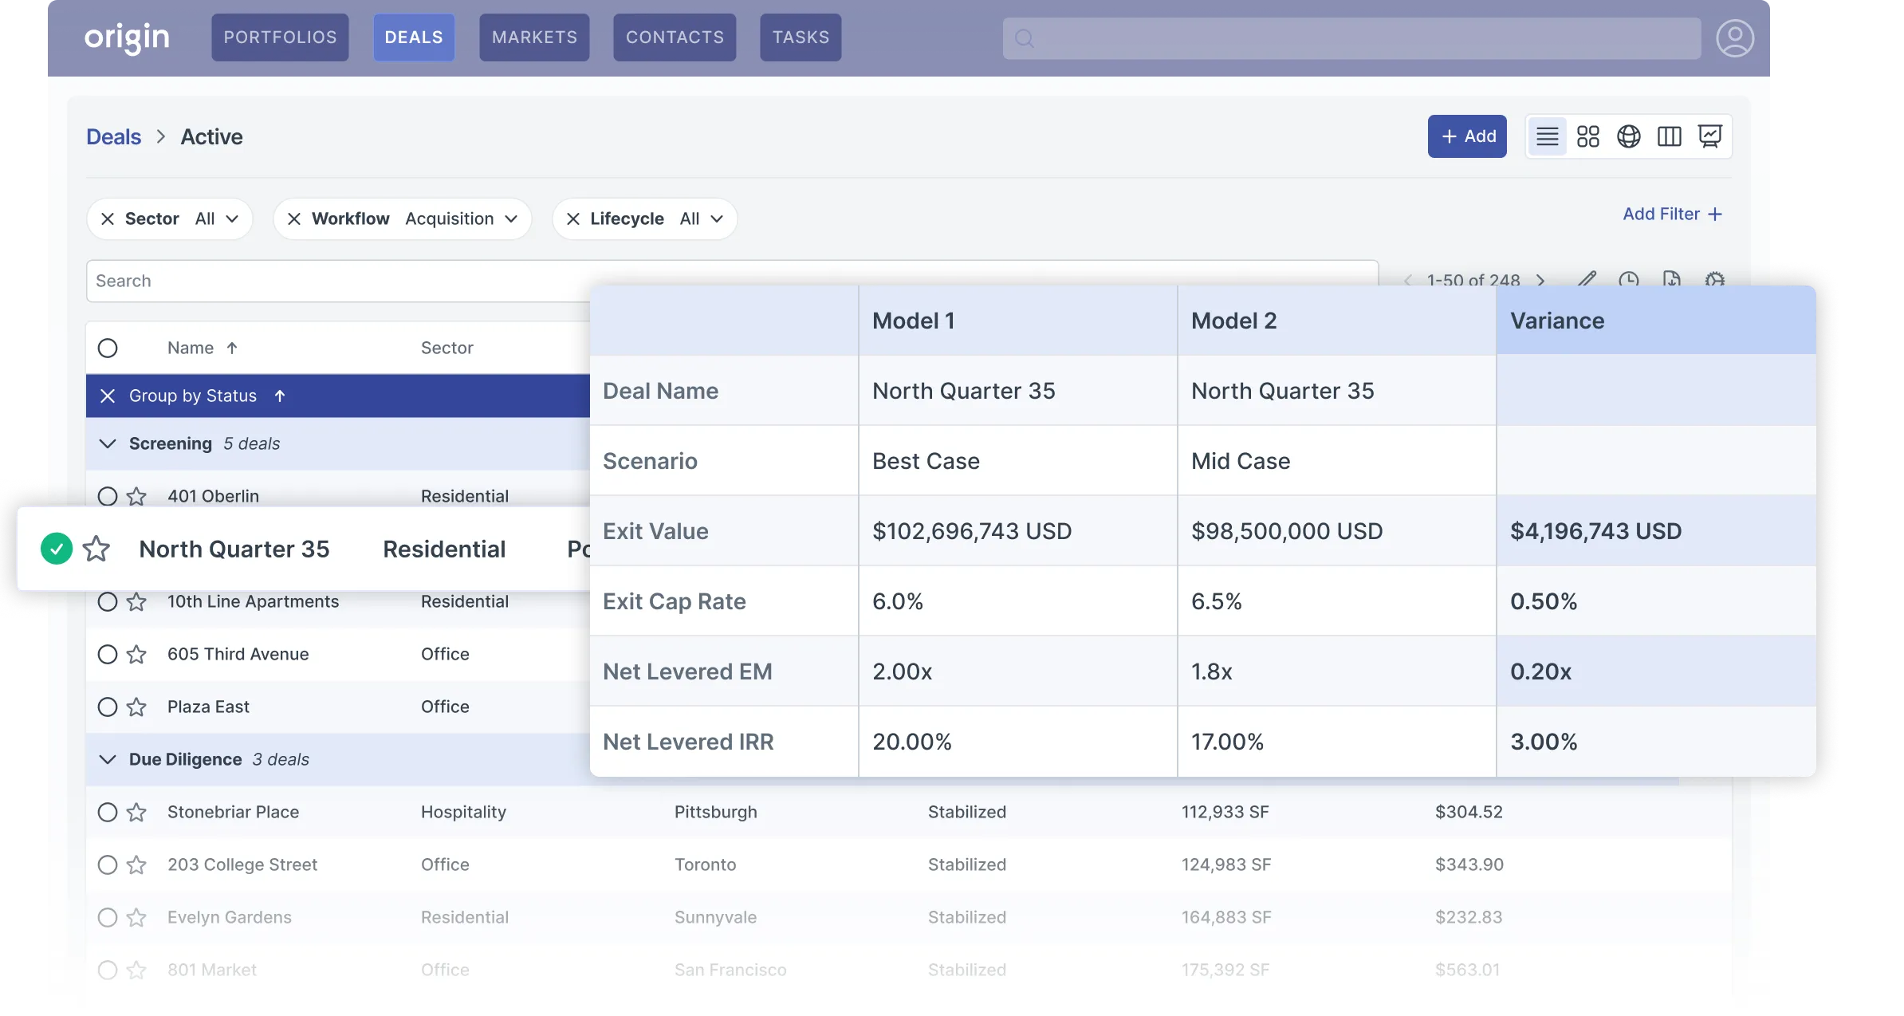Select the 401 Oberlin row checkbox

tap(108, 496)
